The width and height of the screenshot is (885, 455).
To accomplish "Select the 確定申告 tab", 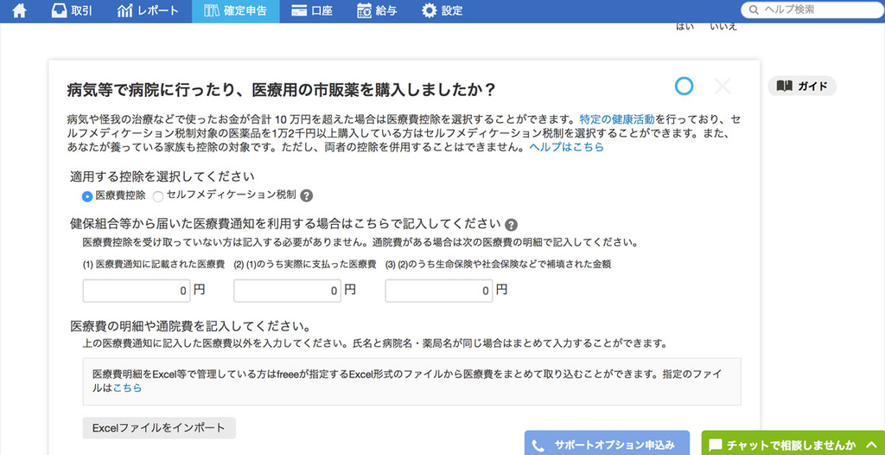I will tap(235, 10).
